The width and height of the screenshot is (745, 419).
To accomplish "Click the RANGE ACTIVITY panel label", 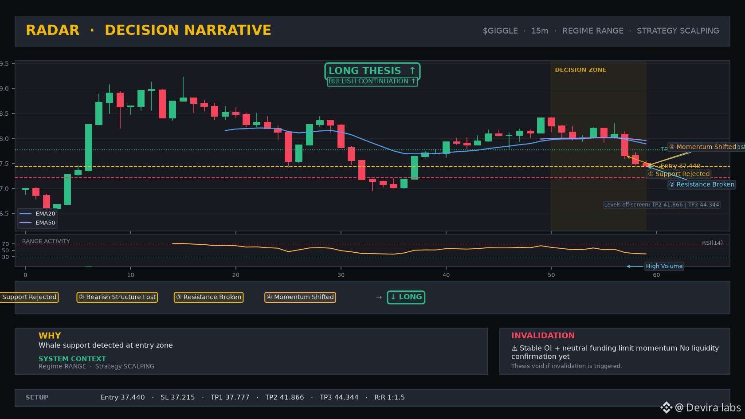I will [x=46, y=242].
